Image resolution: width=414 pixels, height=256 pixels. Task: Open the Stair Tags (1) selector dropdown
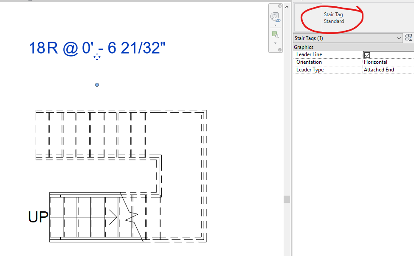point(400,38)
